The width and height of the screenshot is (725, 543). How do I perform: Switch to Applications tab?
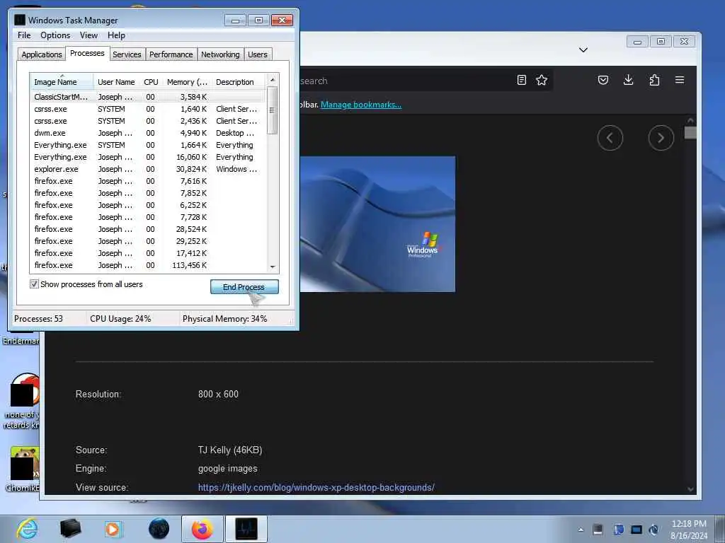click(42, 54)
